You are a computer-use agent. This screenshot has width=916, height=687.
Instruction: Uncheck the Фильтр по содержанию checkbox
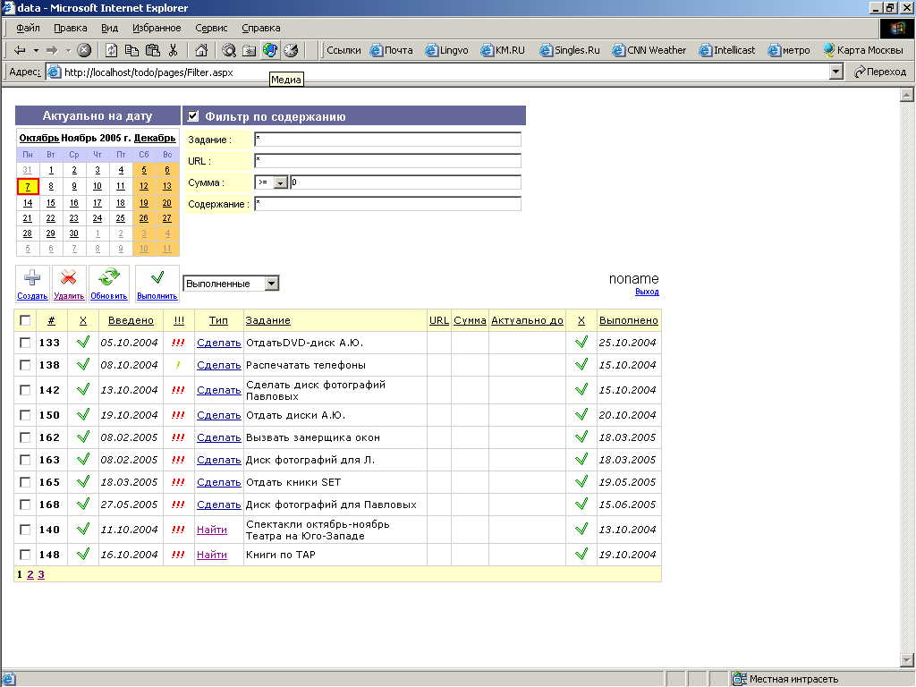pyautogui.click(x=193, y=116)
